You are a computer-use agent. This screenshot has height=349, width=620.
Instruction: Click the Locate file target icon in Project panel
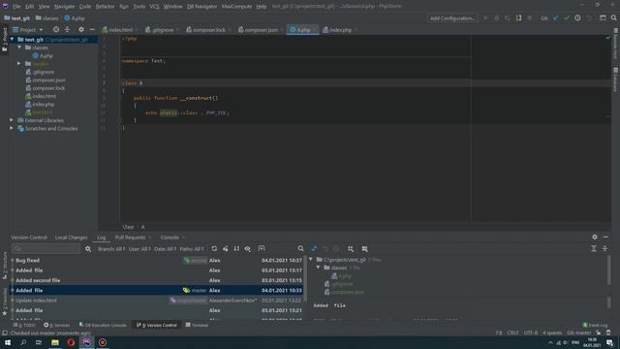click(56, 30)
